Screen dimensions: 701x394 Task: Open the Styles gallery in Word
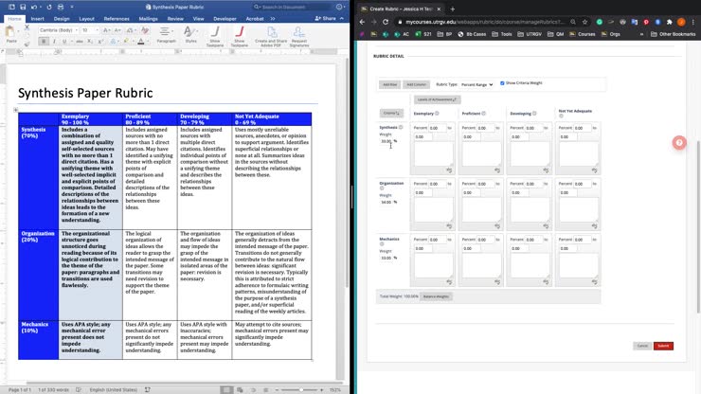[191, 34]
